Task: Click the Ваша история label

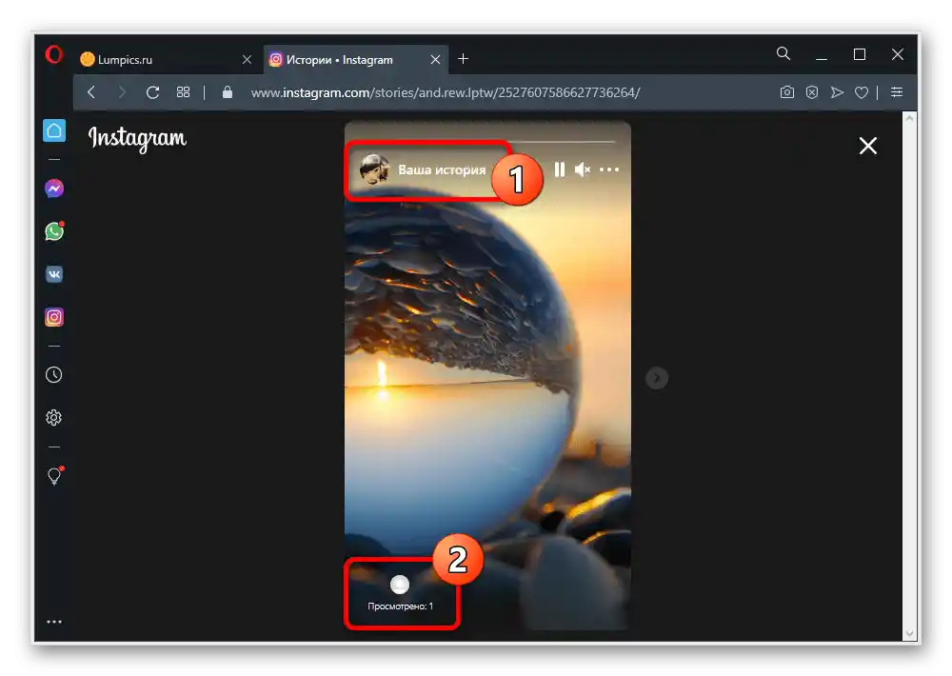Action: 442,170
